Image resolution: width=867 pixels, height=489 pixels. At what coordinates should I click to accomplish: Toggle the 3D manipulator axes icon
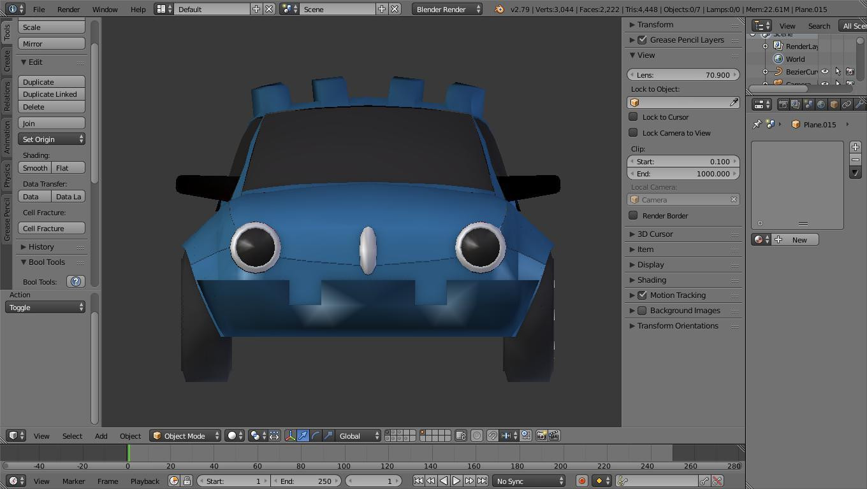tap(290, 436)
